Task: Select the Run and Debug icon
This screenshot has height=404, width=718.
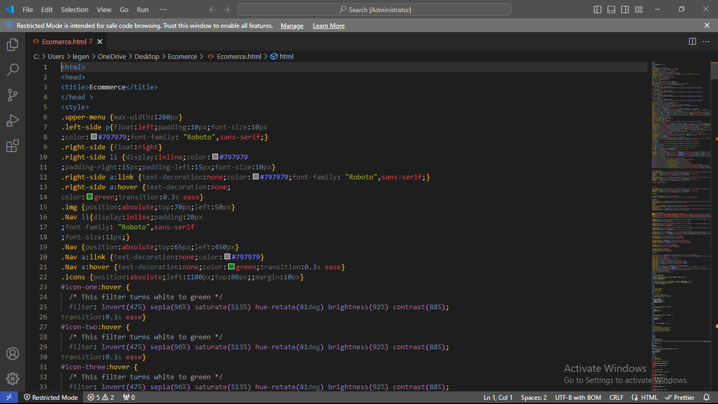Action: tap(12, 120)
